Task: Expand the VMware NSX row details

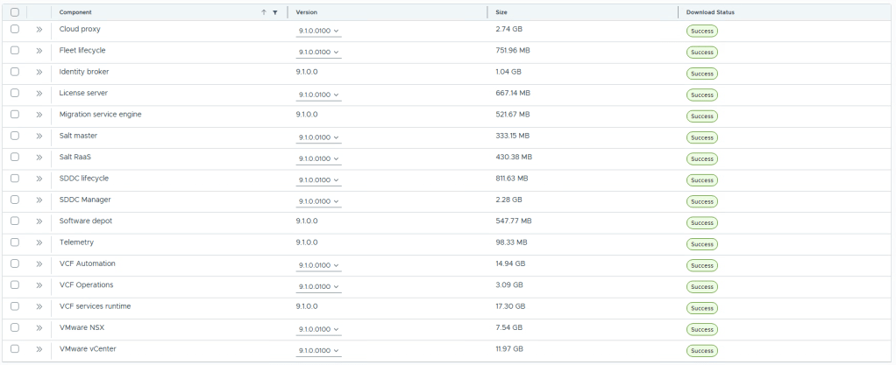Action: tap(39, 327)
